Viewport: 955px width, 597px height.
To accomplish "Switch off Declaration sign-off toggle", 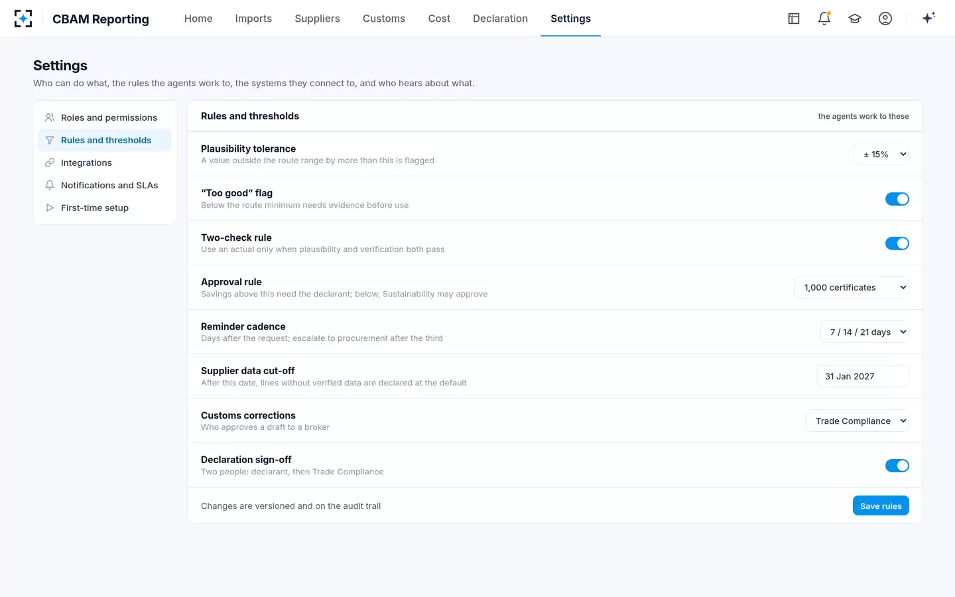I will click(x=897, y=466).
